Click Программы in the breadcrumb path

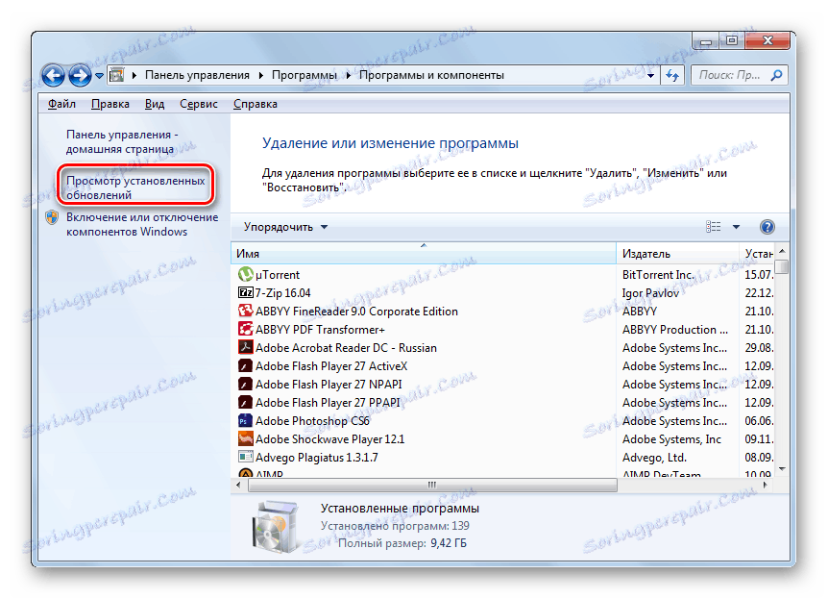(304, 75)
